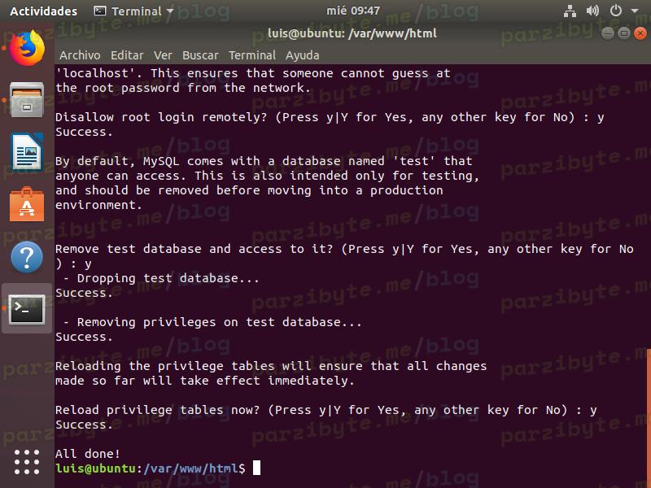
Task: Show applications grid button
Action: (27, 461)
